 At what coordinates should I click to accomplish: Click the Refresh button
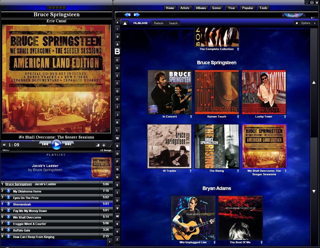pyautogui.click(x=158, y=23)
